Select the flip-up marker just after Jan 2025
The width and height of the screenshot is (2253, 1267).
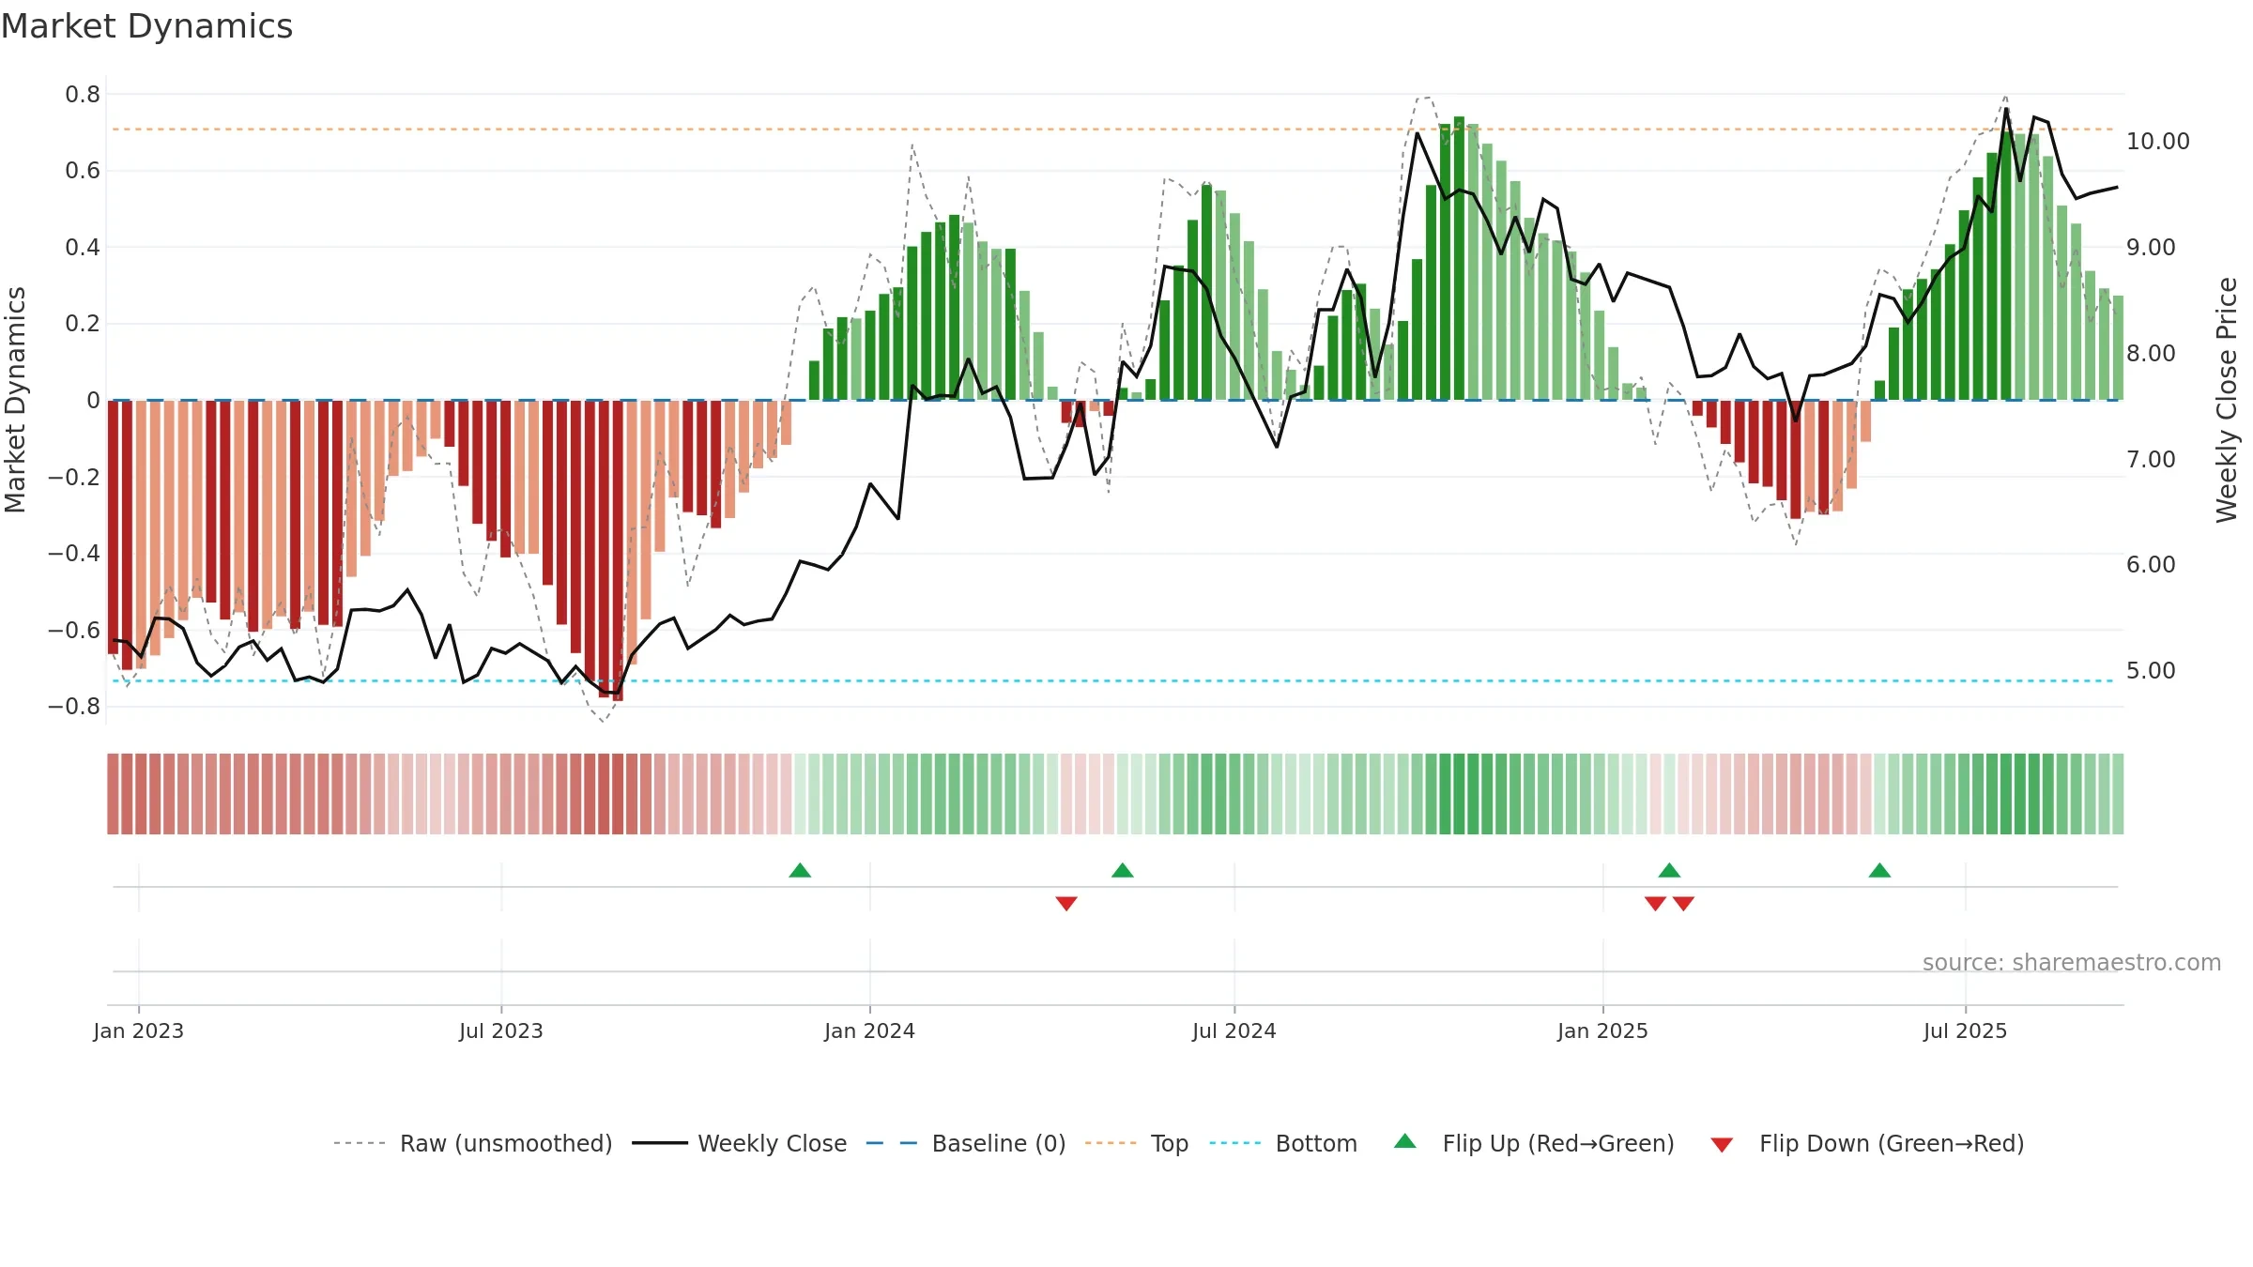(1669, 870)
